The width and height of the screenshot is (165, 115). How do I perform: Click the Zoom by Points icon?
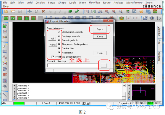(100, 11)
